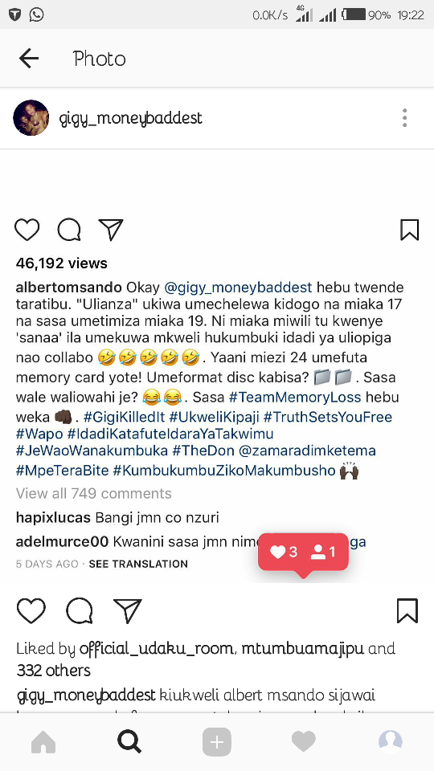Bookmark the post with 46,192 views
This screenshot has width=434, height=771.
coord(409,230)
